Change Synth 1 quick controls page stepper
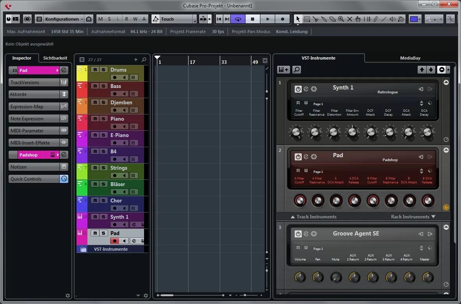This screenshot has height=304, width=461. coord(422,103)
